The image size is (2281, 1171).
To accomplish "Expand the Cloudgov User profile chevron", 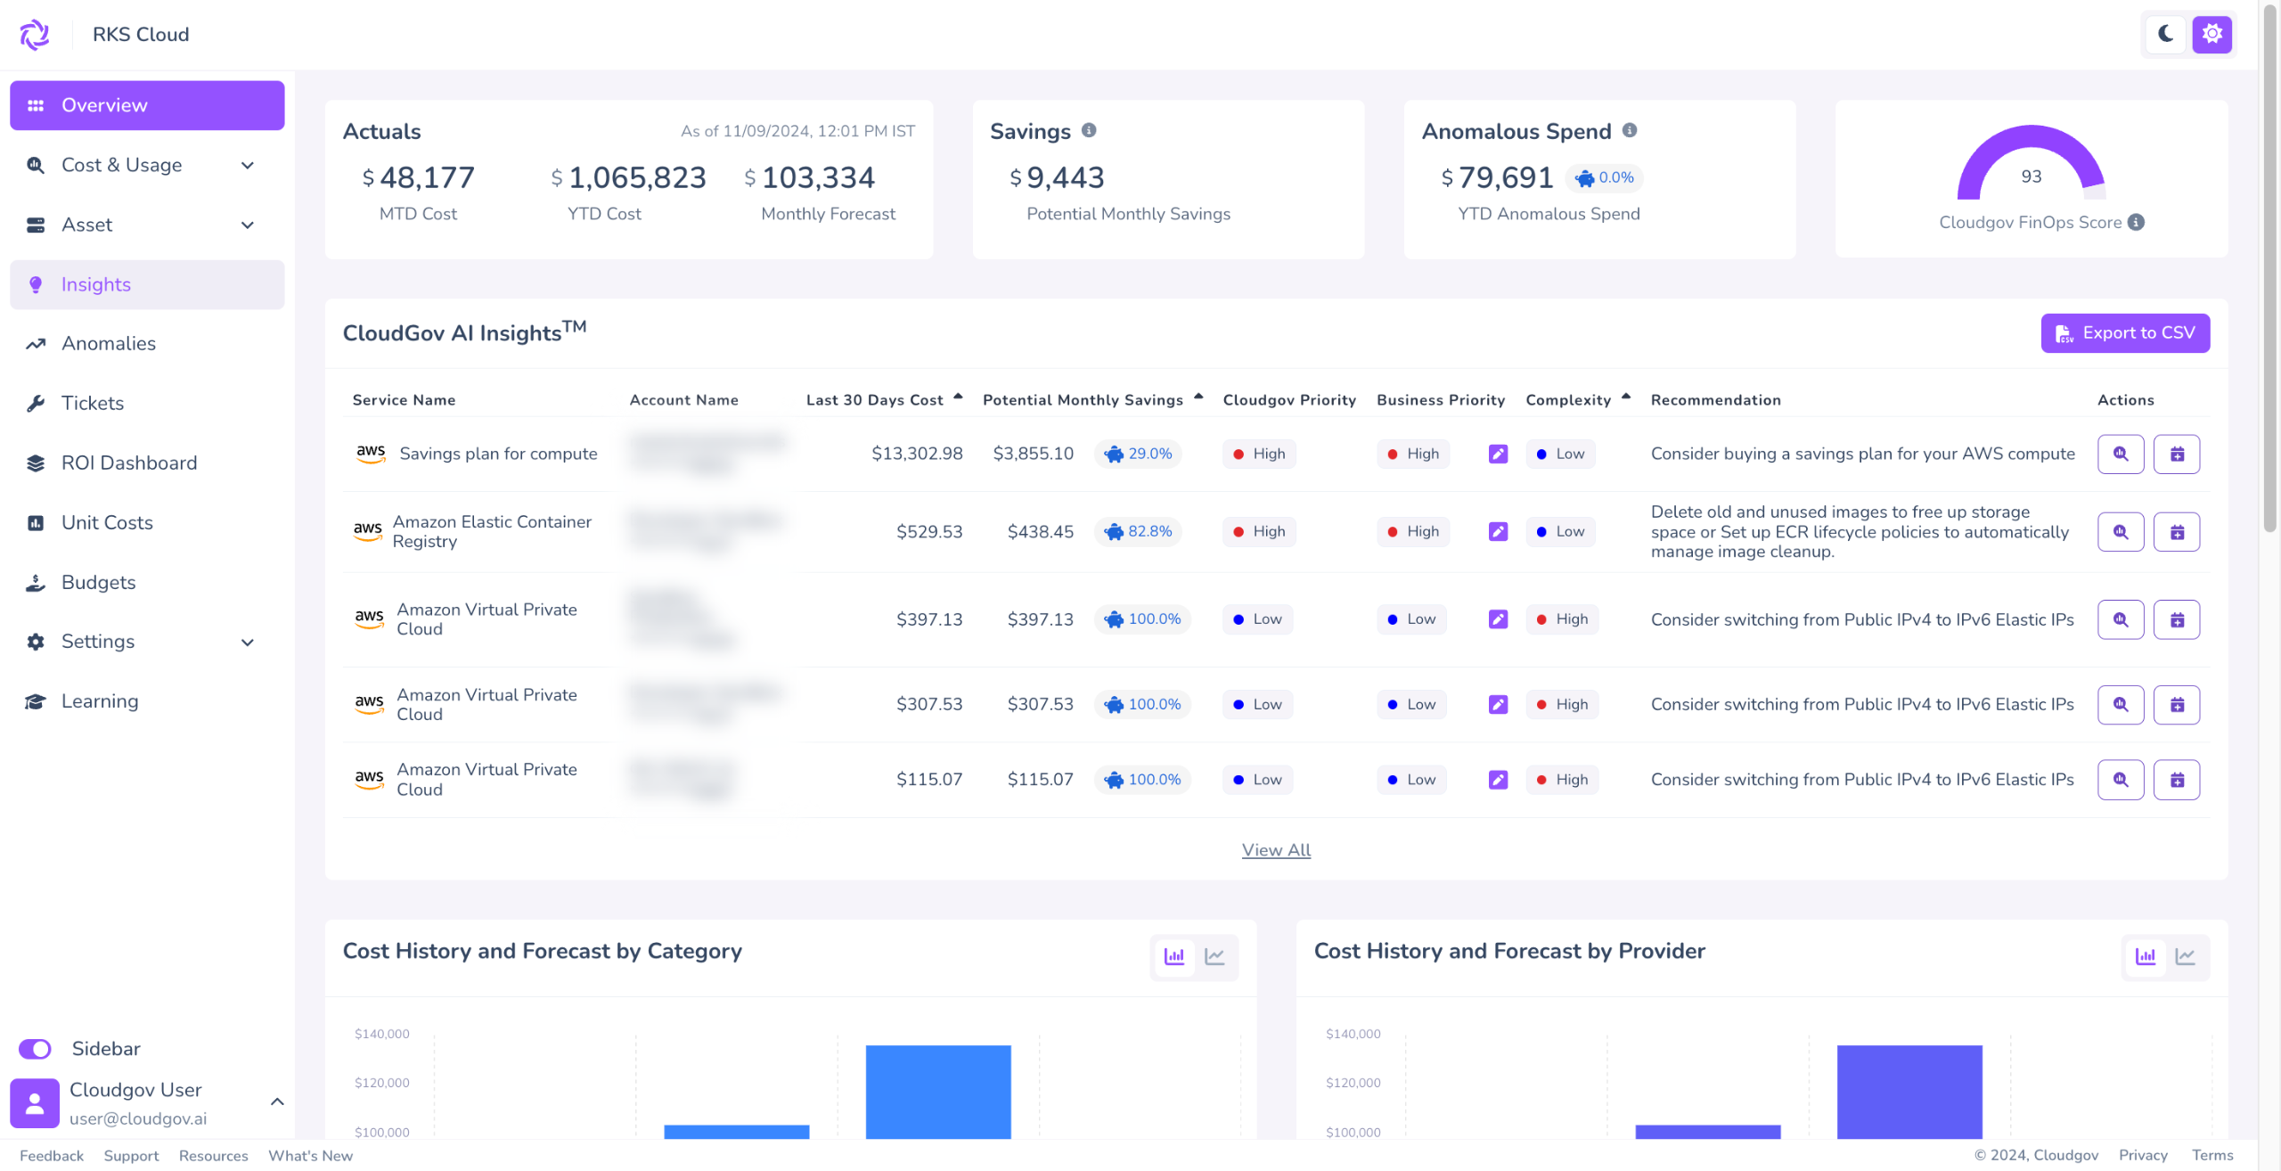I will point(277,1102).
